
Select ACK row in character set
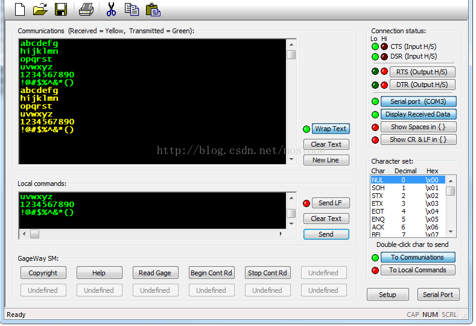click(x=408, y=227)
